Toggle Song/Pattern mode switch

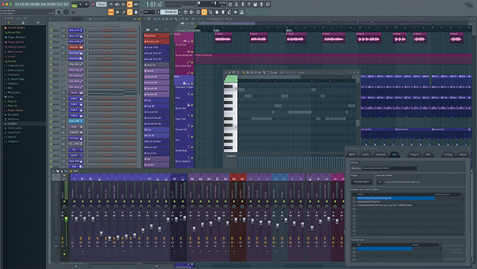tap(74, 5)
